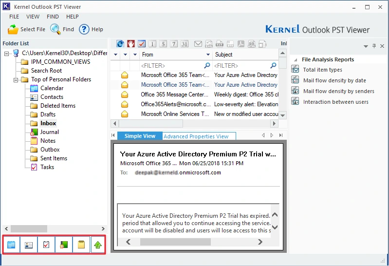This screenshot has width=389, height=266.
Task: Open the third column header dropdown arrow
Action: pyautogui.click(x=135, y=55)
